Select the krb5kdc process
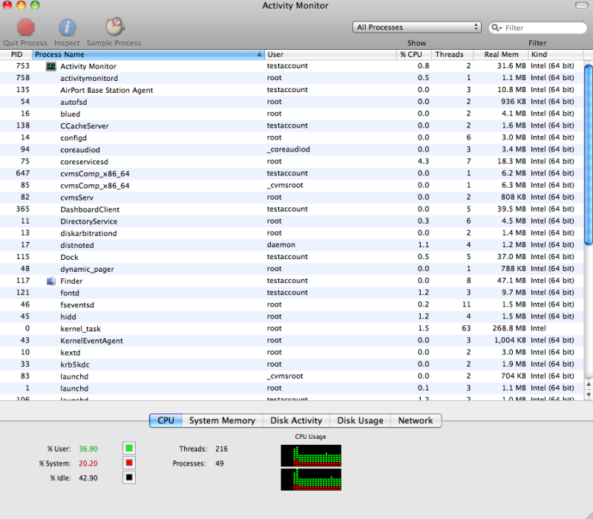 pyautogui.click(x=292, y=364)
